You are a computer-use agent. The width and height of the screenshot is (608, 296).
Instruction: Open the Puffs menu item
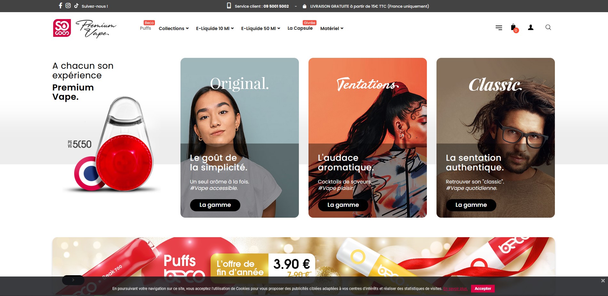tap(146, 28)
